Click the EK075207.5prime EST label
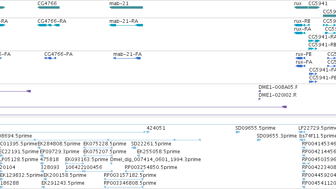Screen dimensions: 336x189 click(105, 152)
